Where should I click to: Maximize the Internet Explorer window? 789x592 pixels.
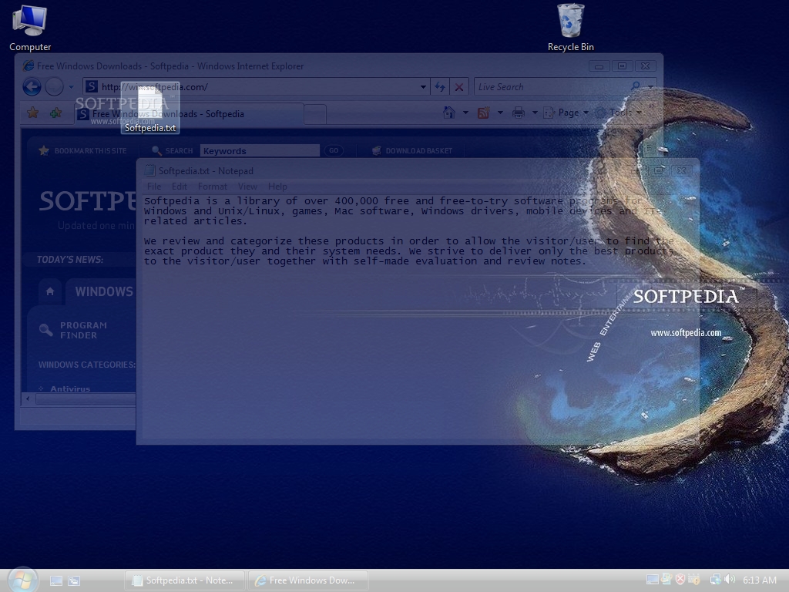(x=622, y=66)
